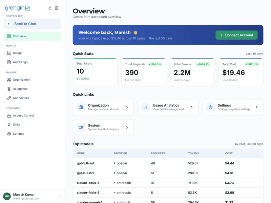Screen dimensions: 271x203
Task: Click the +15181.2% cost badge
Action: pyautogui.click(x=252, y=64)
